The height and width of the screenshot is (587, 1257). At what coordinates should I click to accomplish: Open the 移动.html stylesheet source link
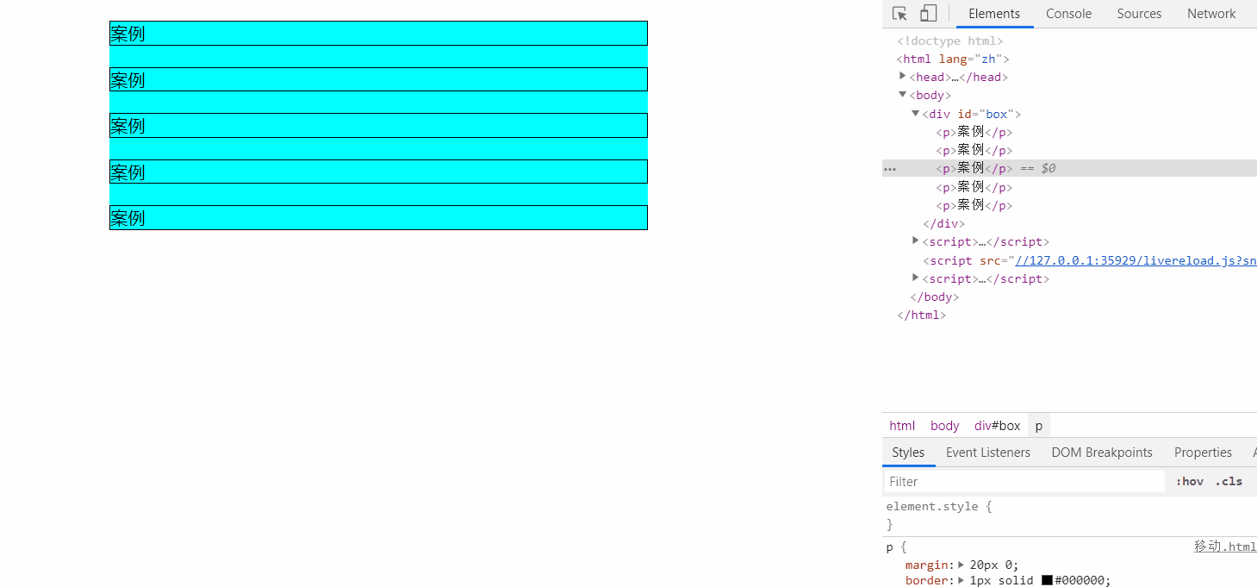pyautogui.click(x=1225, y=547)
